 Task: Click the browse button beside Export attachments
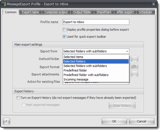click(134, 74)
